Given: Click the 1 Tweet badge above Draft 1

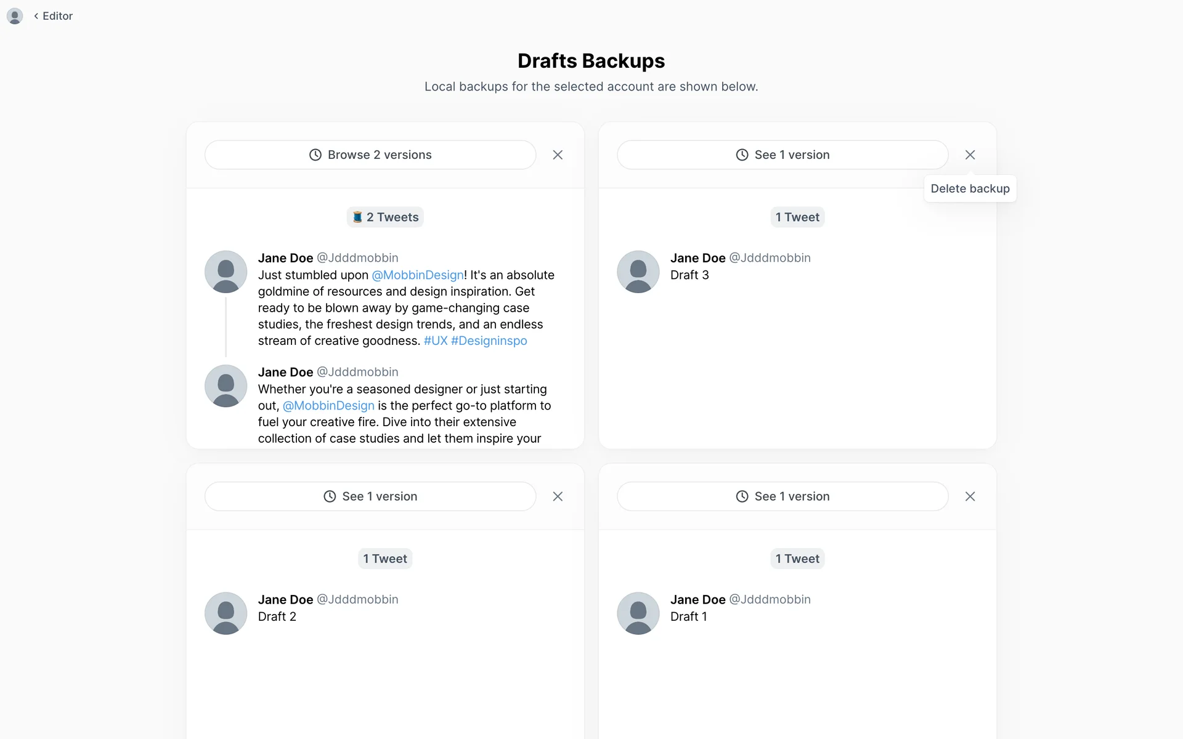Looking at the screenshot, I should (797, 559).
